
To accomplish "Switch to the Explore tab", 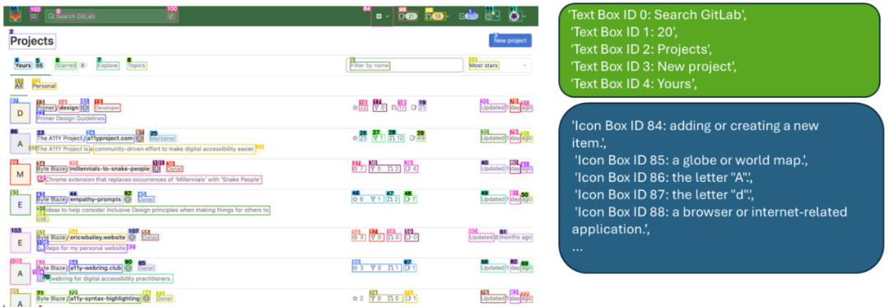I will (107, 66).
